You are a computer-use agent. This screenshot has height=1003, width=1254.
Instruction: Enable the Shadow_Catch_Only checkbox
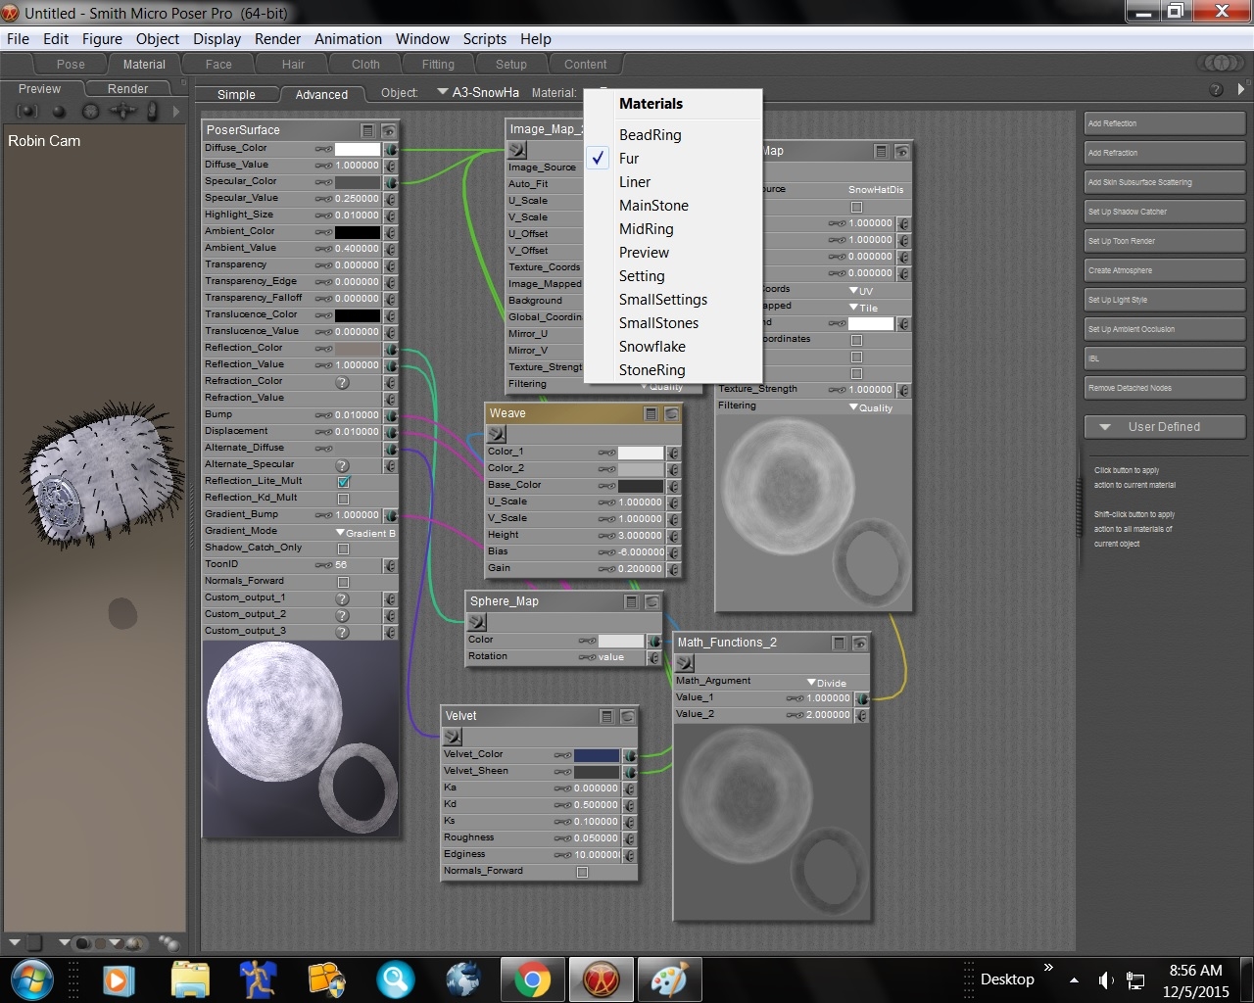pyautogui.click(x=342, y=548)
